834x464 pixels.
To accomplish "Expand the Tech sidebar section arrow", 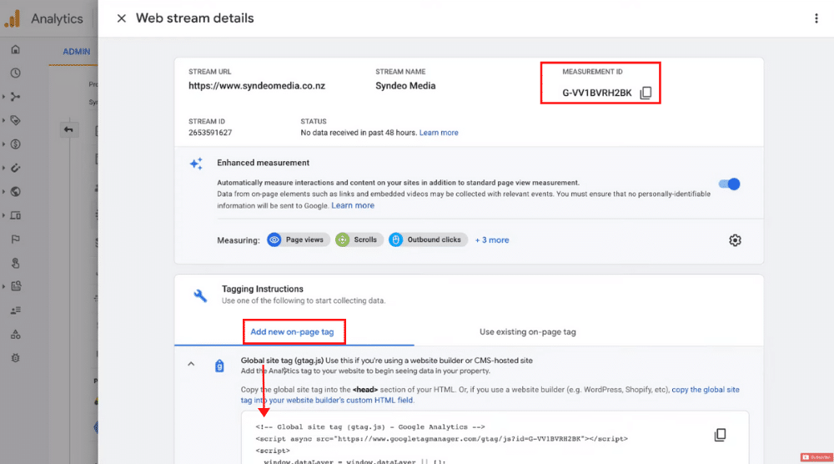I will click(x=3, y=215).
